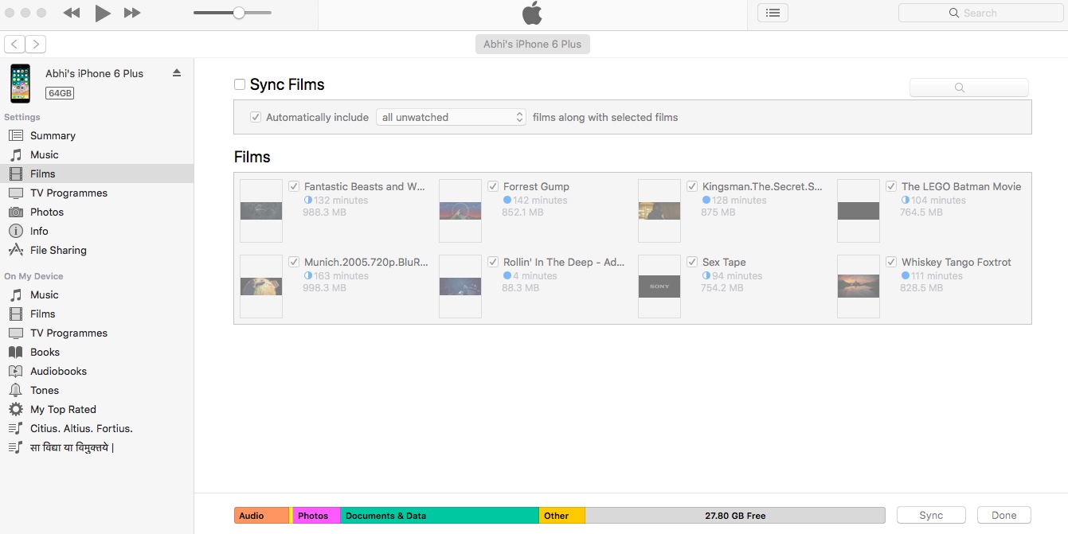Click the File Sharing icon
This screenshot has height=534, width=1068.
tap(16, 250)
